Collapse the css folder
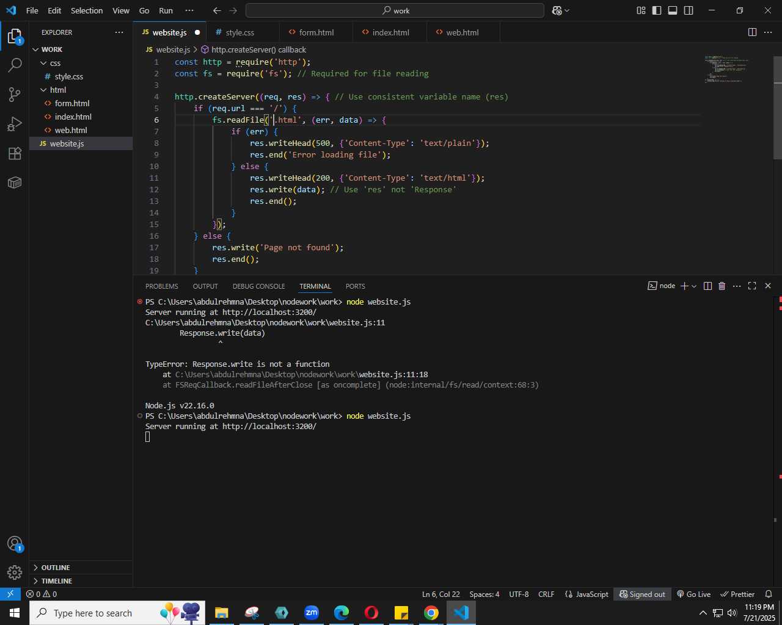 point(81,63)
